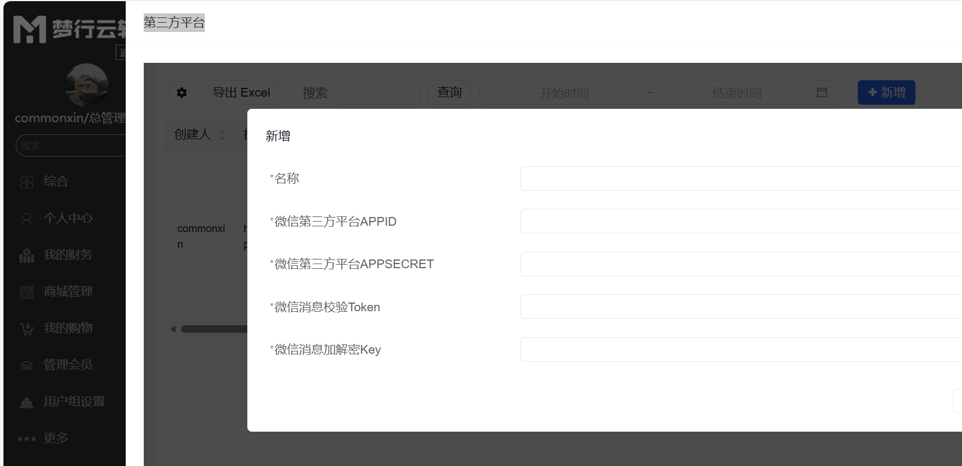Click the 管理会员 layers icon
The height and width of the screenshot is (466, 962).
click(x=27, y=365)
